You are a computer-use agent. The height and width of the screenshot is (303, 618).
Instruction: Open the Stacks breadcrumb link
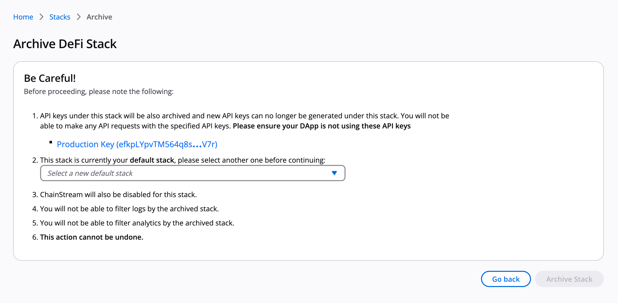(60, 17)
